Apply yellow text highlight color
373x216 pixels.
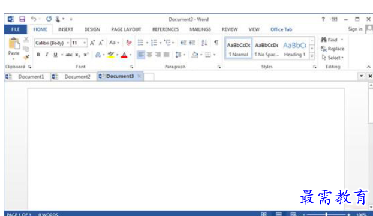110,55
